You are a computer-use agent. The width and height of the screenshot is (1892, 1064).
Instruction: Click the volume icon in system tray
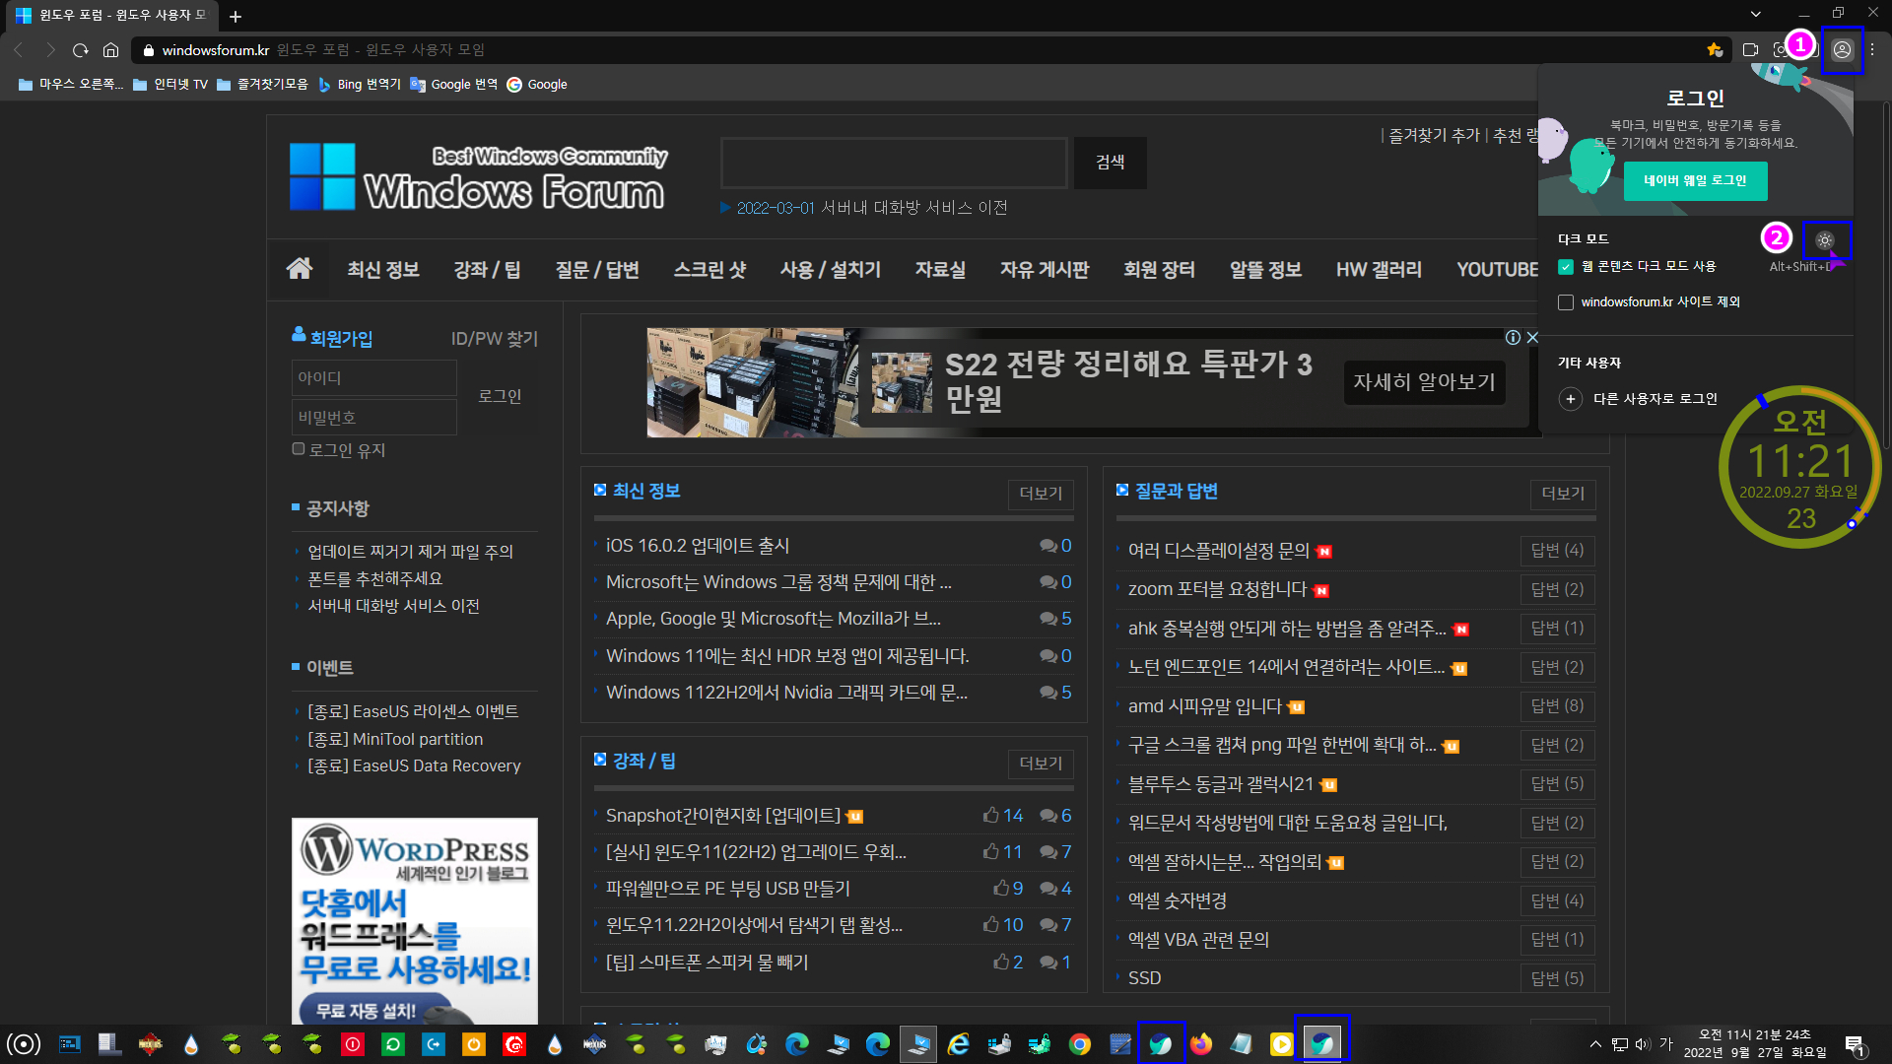pos(1642,1044)
